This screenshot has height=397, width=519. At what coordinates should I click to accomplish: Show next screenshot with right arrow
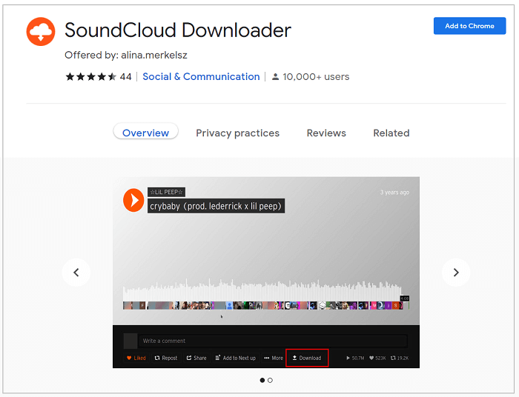(455, 273)
